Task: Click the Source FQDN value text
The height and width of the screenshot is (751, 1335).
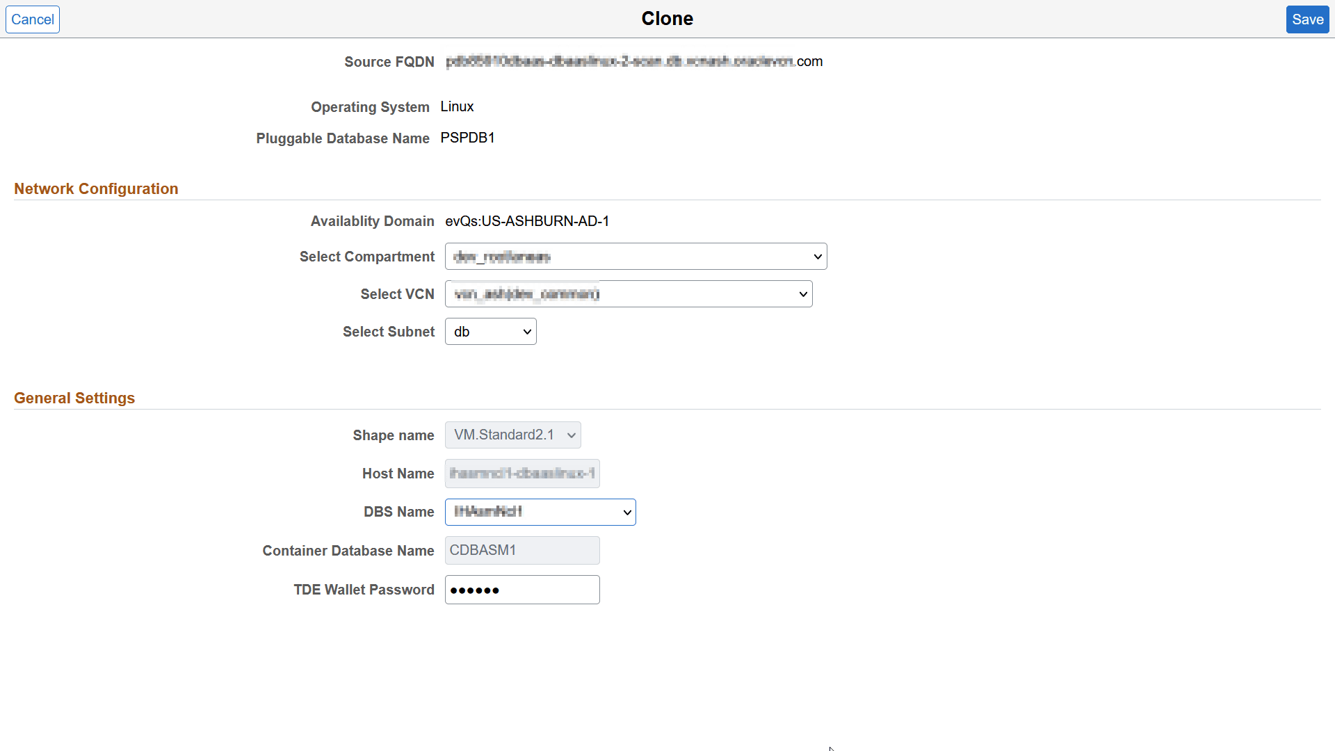Action: coord(634,61)
